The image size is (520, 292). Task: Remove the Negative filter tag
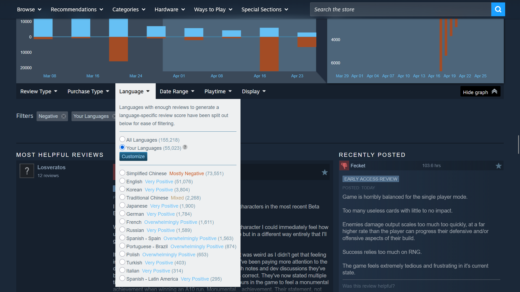tap(64, 116)
